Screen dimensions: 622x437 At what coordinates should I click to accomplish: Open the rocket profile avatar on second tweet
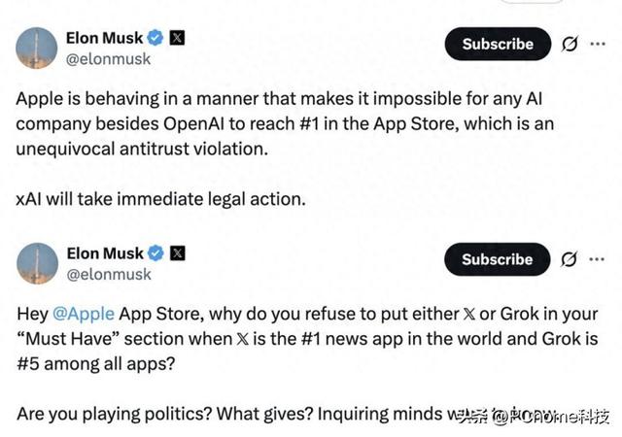point(37,263)
